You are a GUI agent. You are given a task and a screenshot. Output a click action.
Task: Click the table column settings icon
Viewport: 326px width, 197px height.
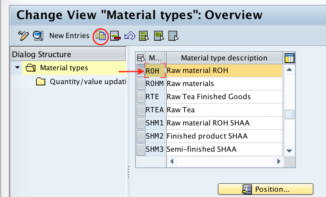point(289,58)
